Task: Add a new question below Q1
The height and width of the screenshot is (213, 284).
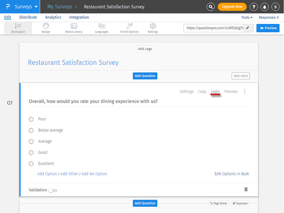Action: point(145,203)
